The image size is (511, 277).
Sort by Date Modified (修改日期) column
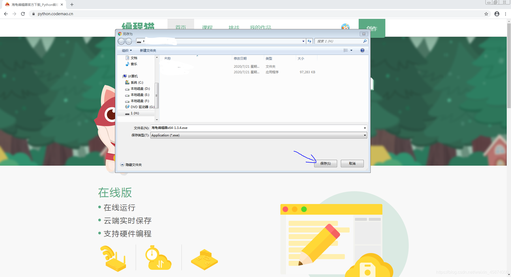pyautogui.click(x=248, y=58)
